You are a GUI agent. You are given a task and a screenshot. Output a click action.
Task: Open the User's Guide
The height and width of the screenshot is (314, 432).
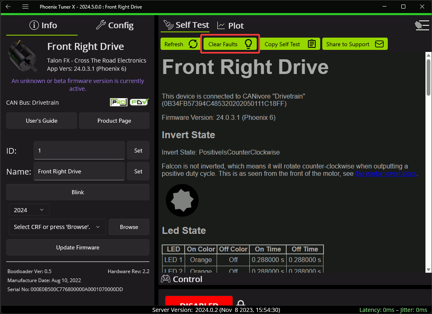click(42, 121)
